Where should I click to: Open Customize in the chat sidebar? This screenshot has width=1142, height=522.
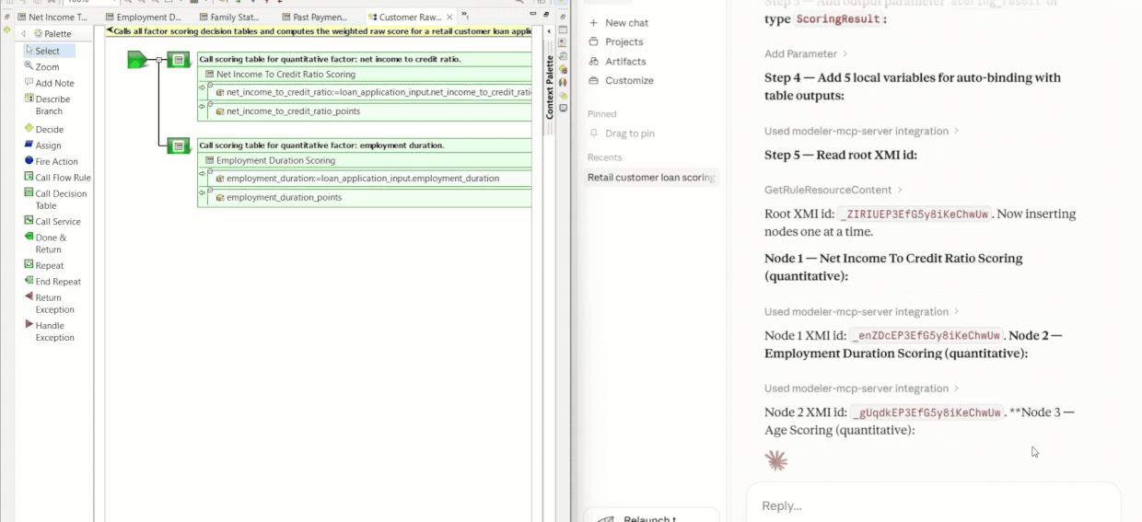(629, 80)
